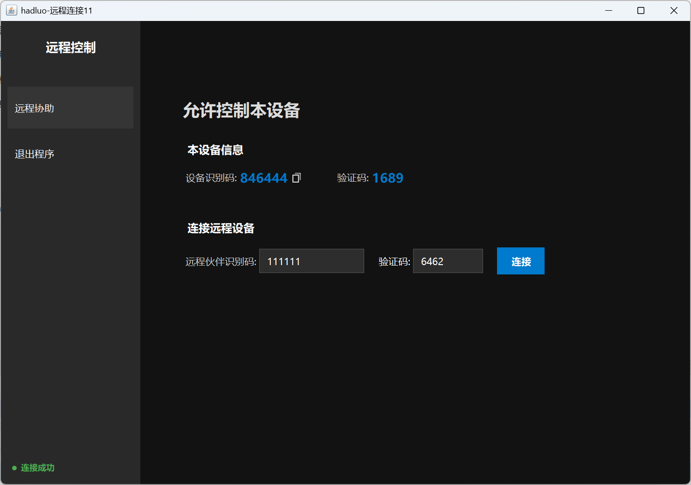Select the device ID number 846444
The height and width of the screenshot is (485, 691).
263,178
